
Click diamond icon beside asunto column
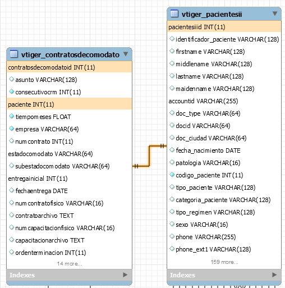click(11, 79)
